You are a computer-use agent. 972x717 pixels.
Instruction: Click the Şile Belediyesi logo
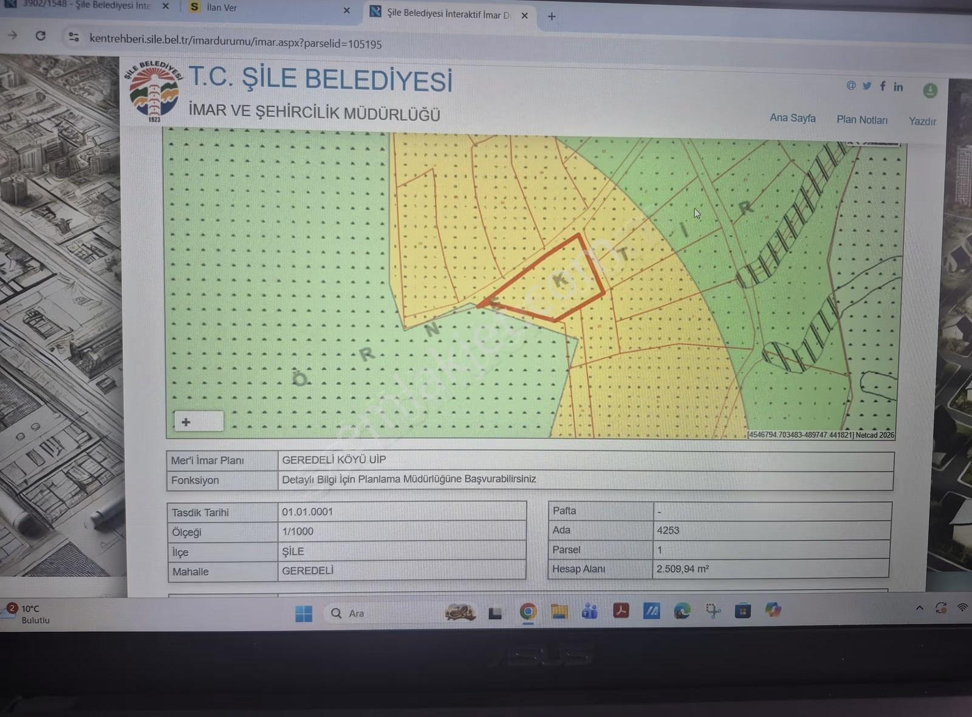[154, 91]
